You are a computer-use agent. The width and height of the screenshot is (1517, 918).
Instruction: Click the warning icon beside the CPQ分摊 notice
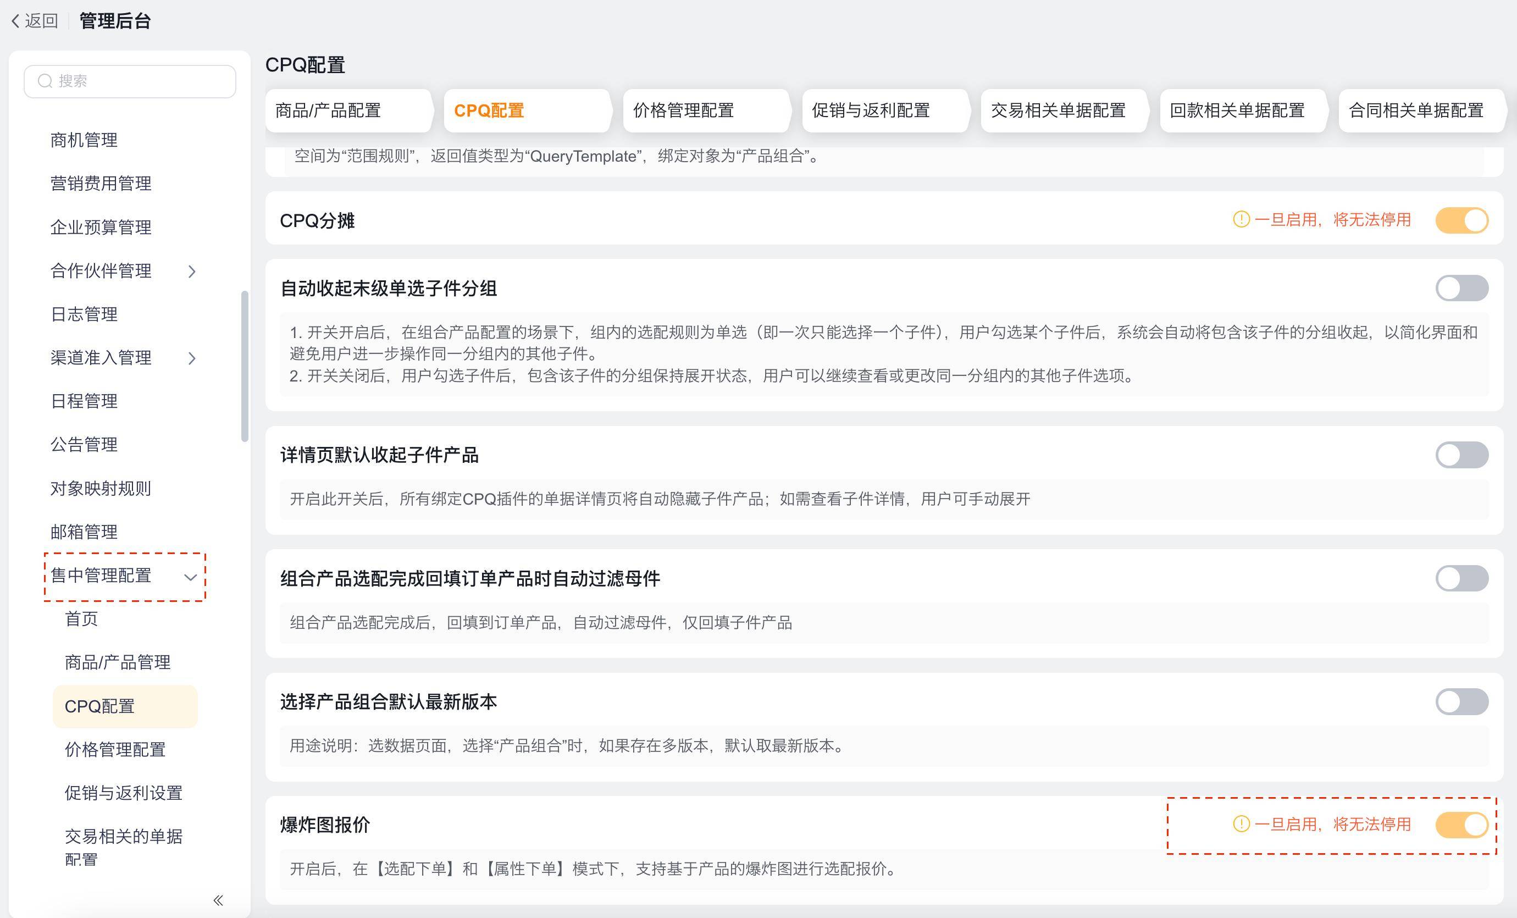(x=1241, y=219)
